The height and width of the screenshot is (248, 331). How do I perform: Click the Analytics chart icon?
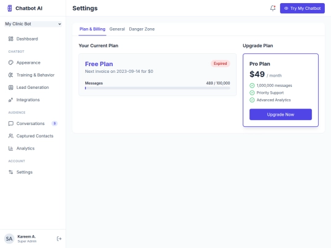(x=11, y=148)
